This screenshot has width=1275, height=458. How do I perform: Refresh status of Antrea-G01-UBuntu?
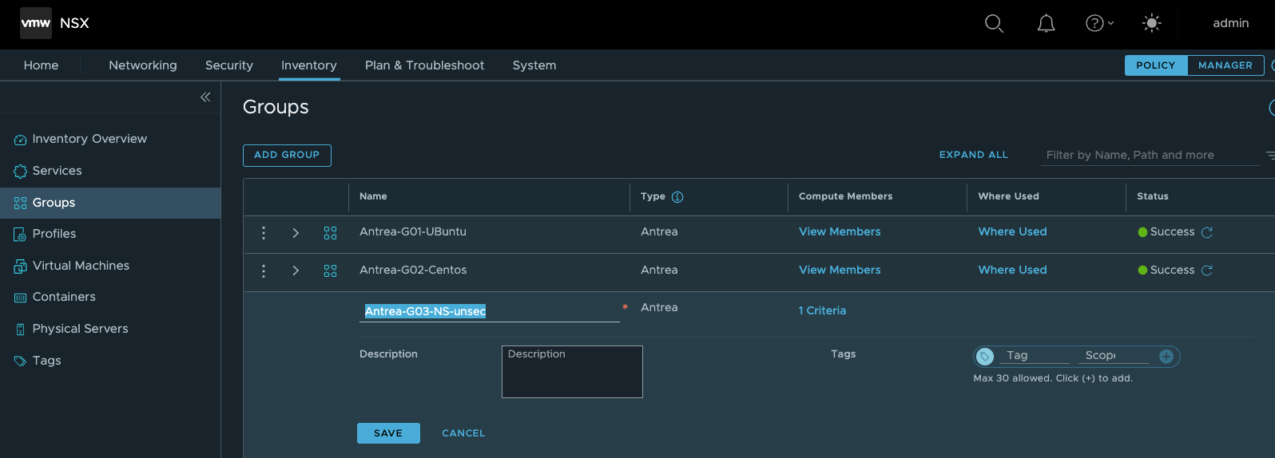point(1207,232)
